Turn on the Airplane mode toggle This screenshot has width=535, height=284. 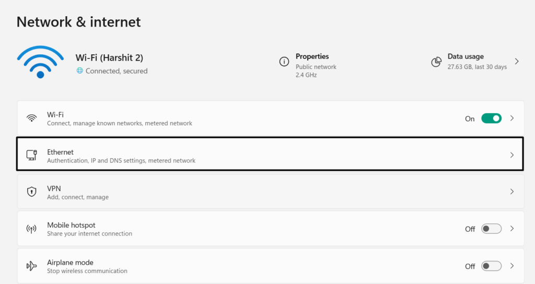pyautogui.click(x=491, y=266)
